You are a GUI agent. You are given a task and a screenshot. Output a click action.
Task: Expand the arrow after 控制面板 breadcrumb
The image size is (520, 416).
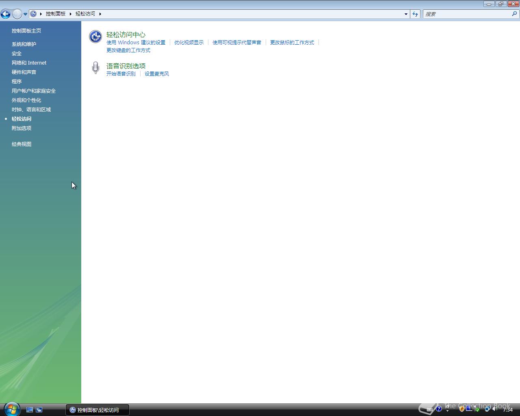70,14
